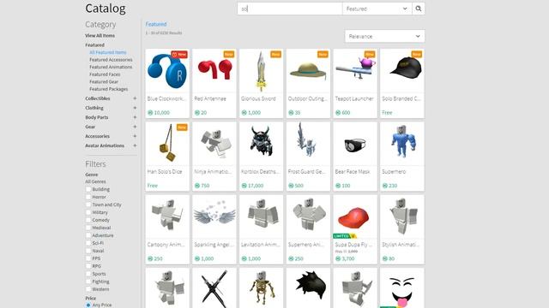Check the Adventure genre filter
The width and height of the screenshot is (549, 308).
coord(88,235)
